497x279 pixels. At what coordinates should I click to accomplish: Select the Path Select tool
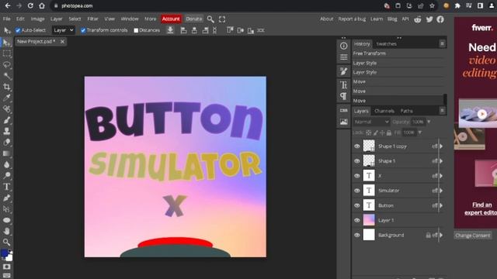tap(7, 209)
